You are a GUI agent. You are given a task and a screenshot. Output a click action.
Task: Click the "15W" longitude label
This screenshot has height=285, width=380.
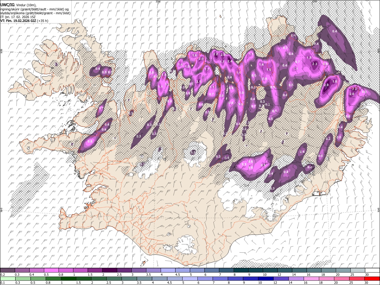coord(314,1)
